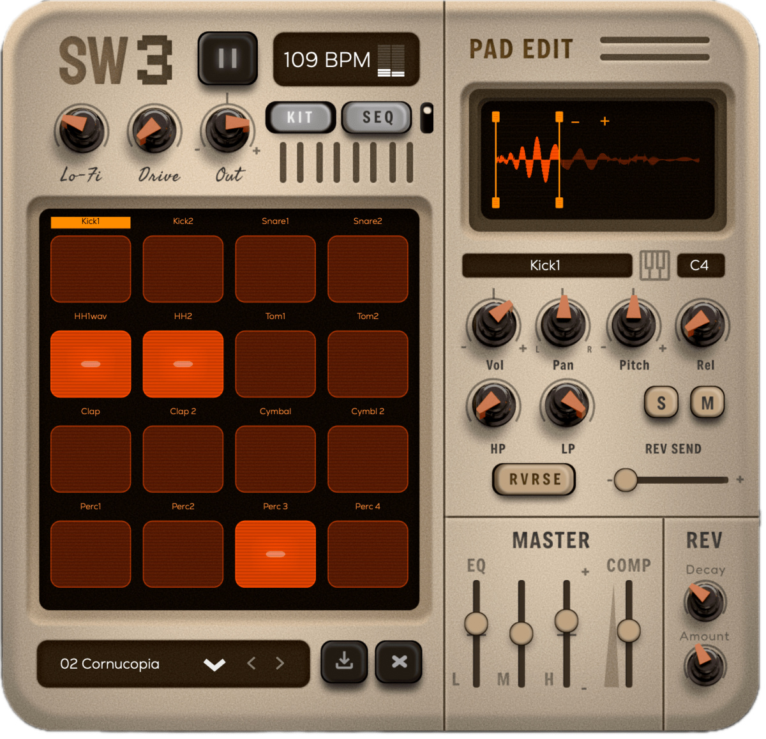Trigger the Snare1 drum pad
This screenshot has width=766, height=739.
[275, 269]
